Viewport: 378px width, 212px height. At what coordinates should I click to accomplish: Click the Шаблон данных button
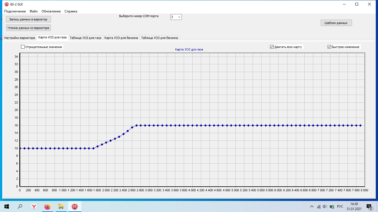coord(336,23)
